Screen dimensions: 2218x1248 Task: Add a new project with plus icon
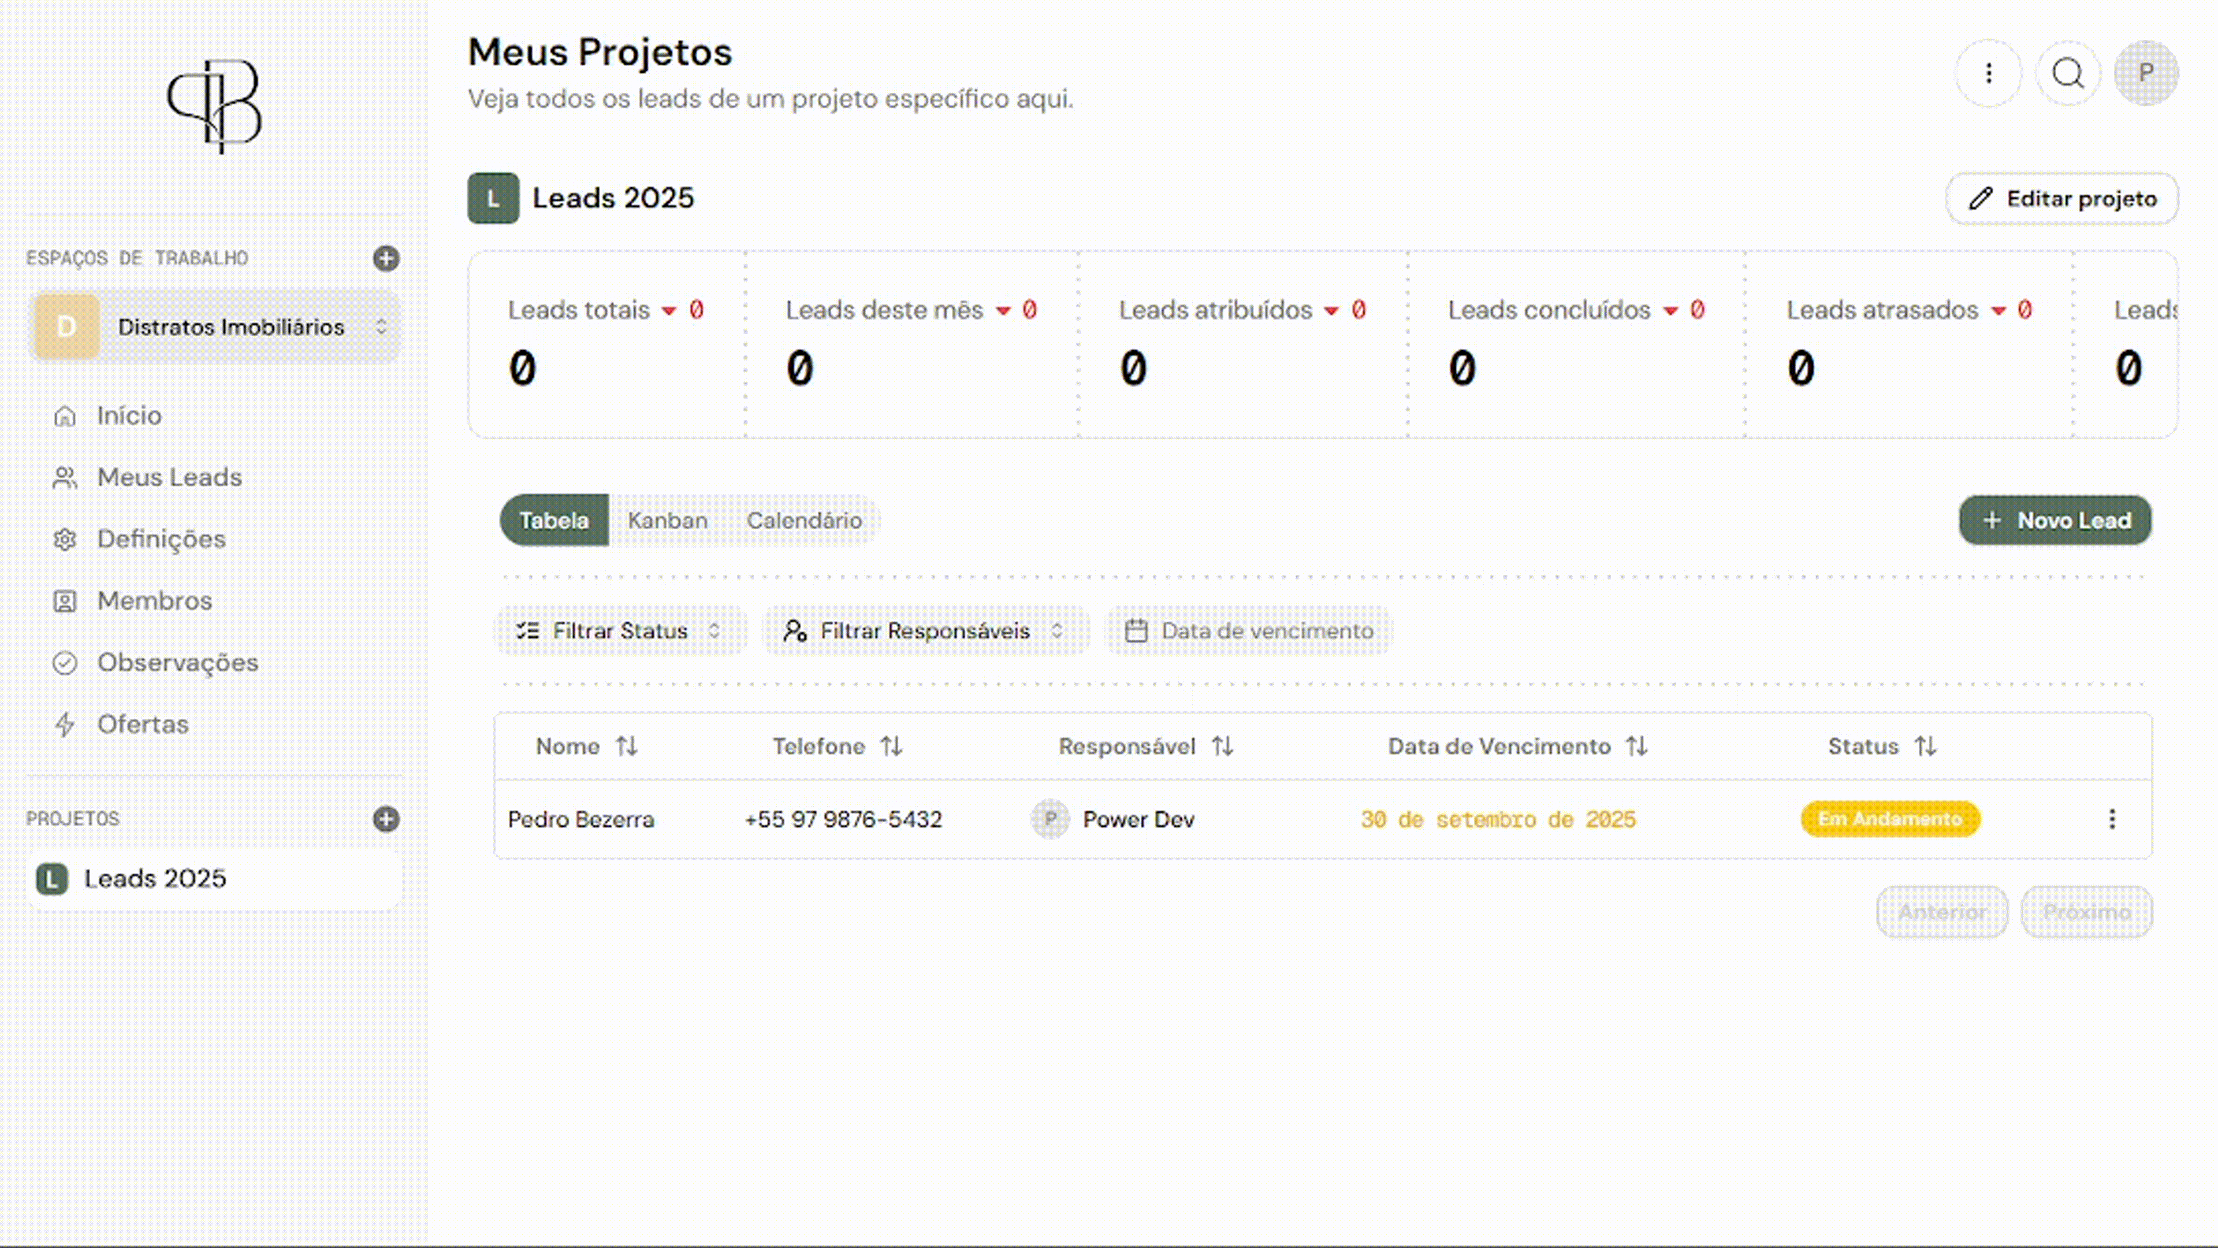tap(386, 818)
